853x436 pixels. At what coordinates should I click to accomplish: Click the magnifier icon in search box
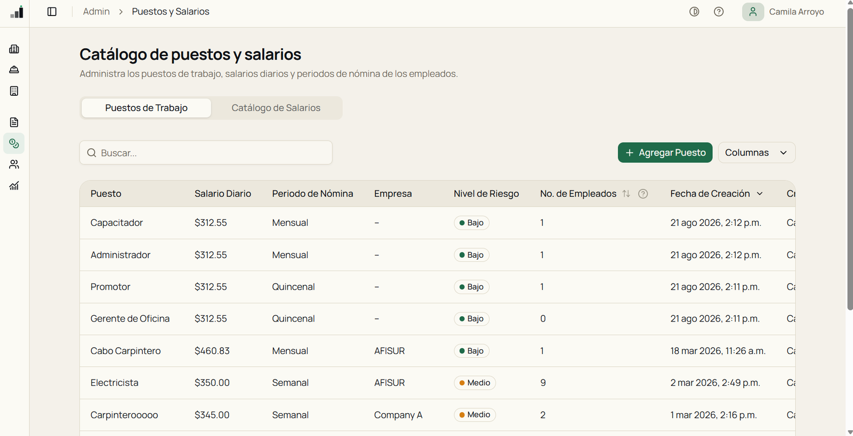92,153
